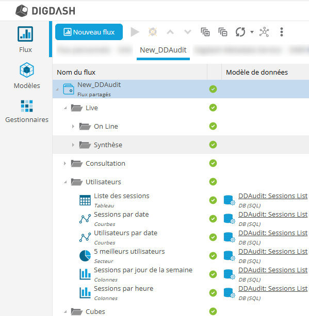The image size is (309, 316).
Task: Run the selected flux with play icon
Action: coord(135,32)
